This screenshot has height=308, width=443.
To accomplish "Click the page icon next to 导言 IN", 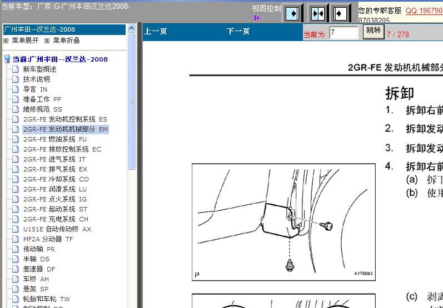I will [16, 89].
